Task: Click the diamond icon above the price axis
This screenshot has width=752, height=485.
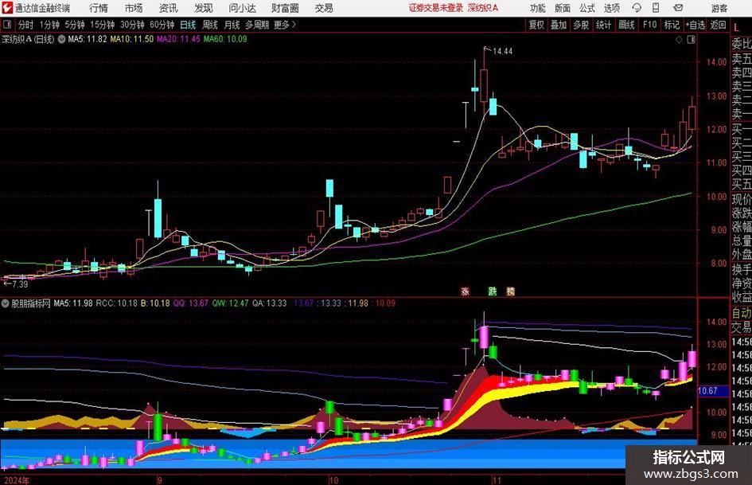Action: [679, 40]
